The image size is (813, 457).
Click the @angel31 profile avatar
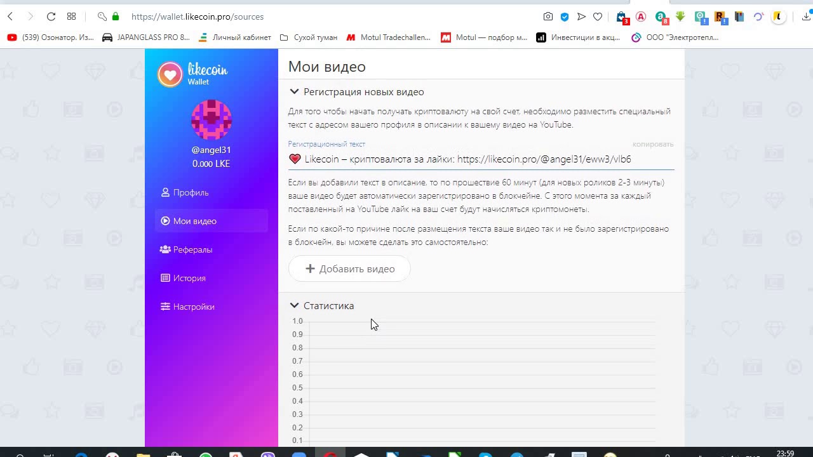pos(212,120)
